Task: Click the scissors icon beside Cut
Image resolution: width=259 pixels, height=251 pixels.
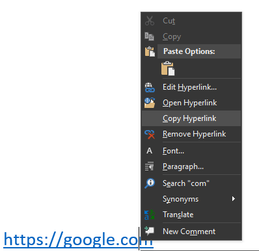Action: pyautogui.click(x=150, y=21)
